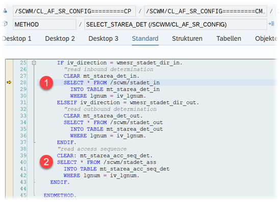Open the Objekte tab
Viewport: 280px width, 202px height.
coord(266,39)
